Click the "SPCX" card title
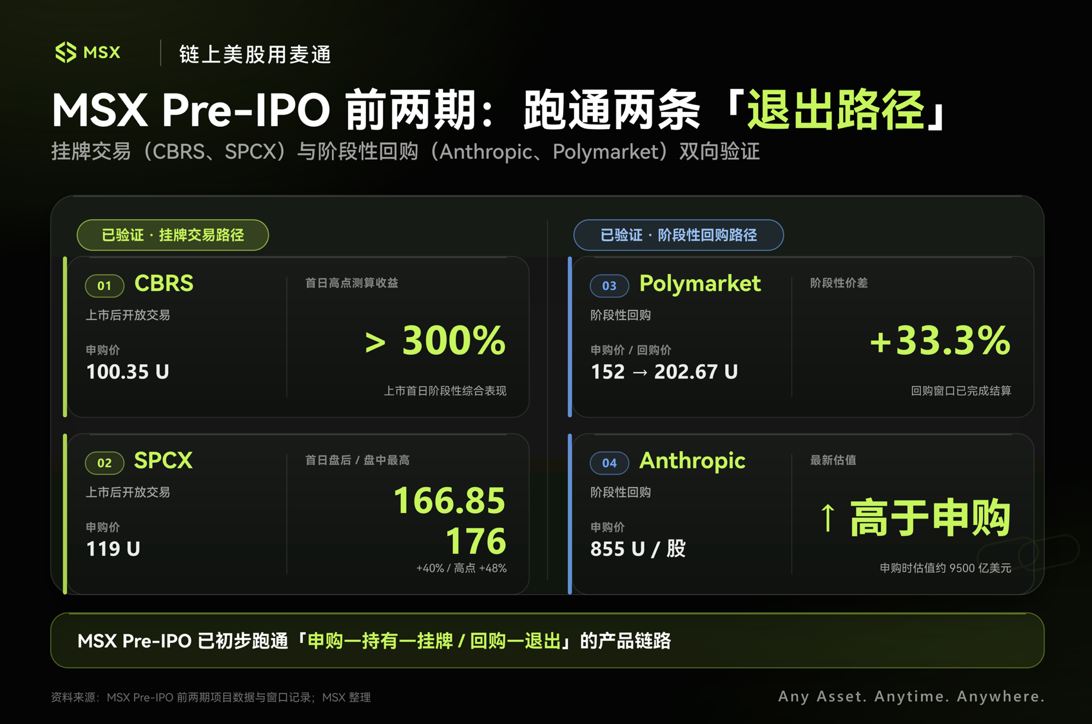The image size is (1092, 724). [163, 460]
